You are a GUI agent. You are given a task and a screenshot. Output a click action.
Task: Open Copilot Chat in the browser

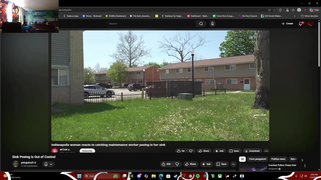click(314, 10)
